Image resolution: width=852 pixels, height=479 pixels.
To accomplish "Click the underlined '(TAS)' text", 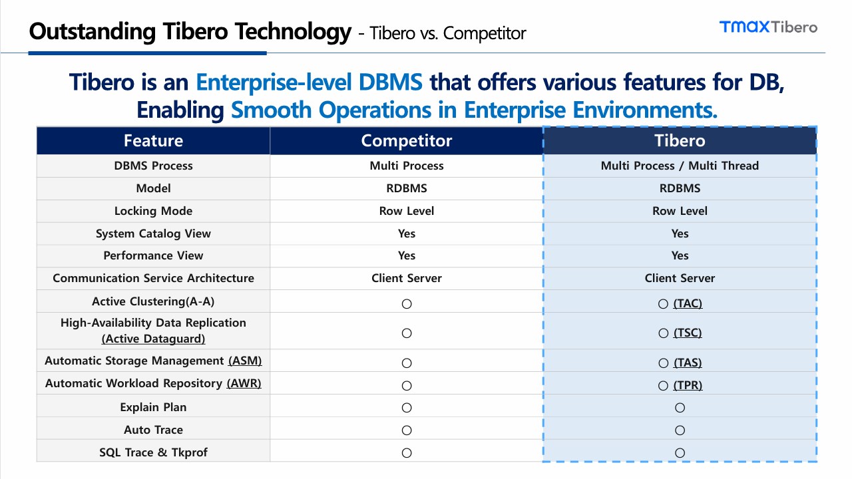I will (688, 363).
